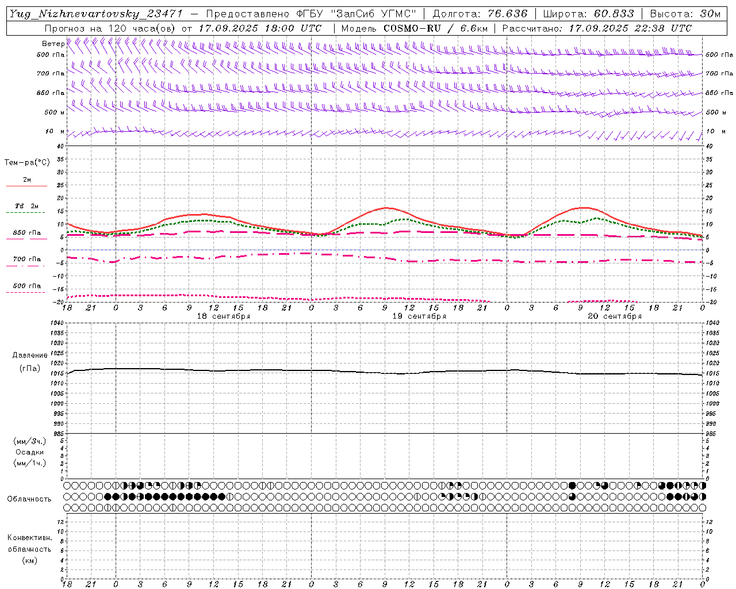Click the red solid line sample under 2м

[x=26, y=186]
